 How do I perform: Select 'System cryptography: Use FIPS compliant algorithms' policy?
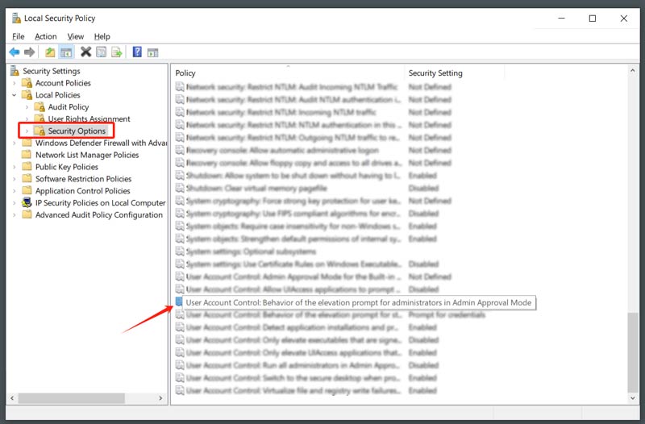[293, 214]
